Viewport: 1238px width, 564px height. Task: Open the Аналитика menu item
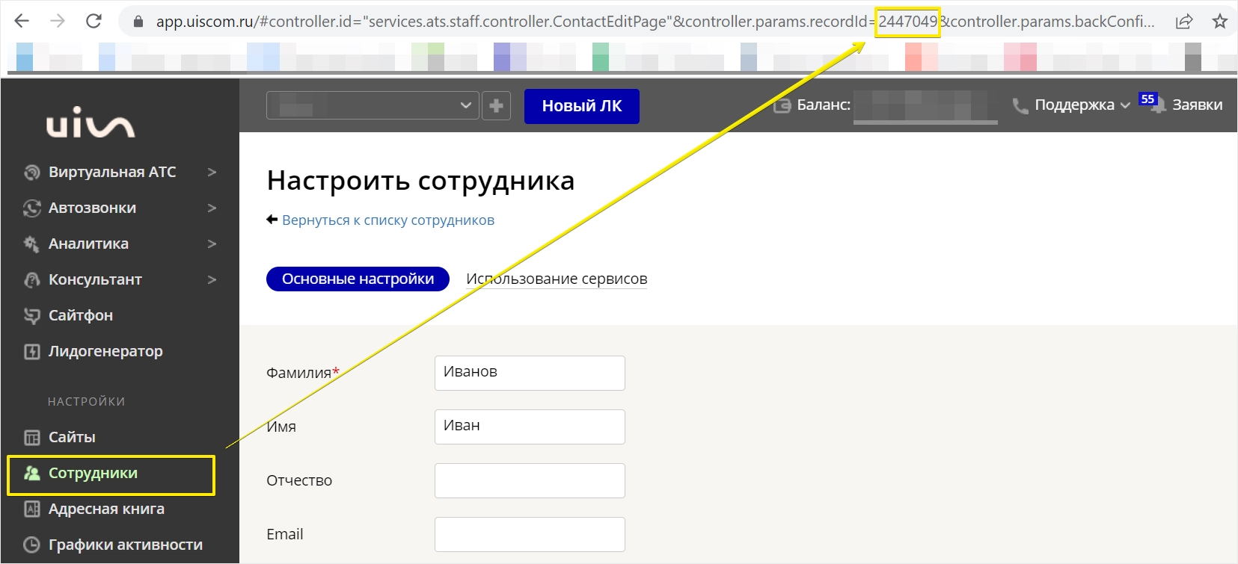point(88,244)
